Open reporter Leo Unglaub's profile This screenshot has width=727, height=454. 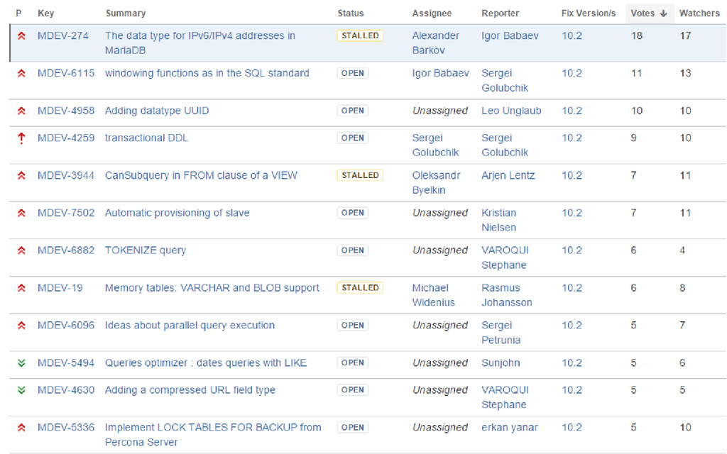pos(511,111)
